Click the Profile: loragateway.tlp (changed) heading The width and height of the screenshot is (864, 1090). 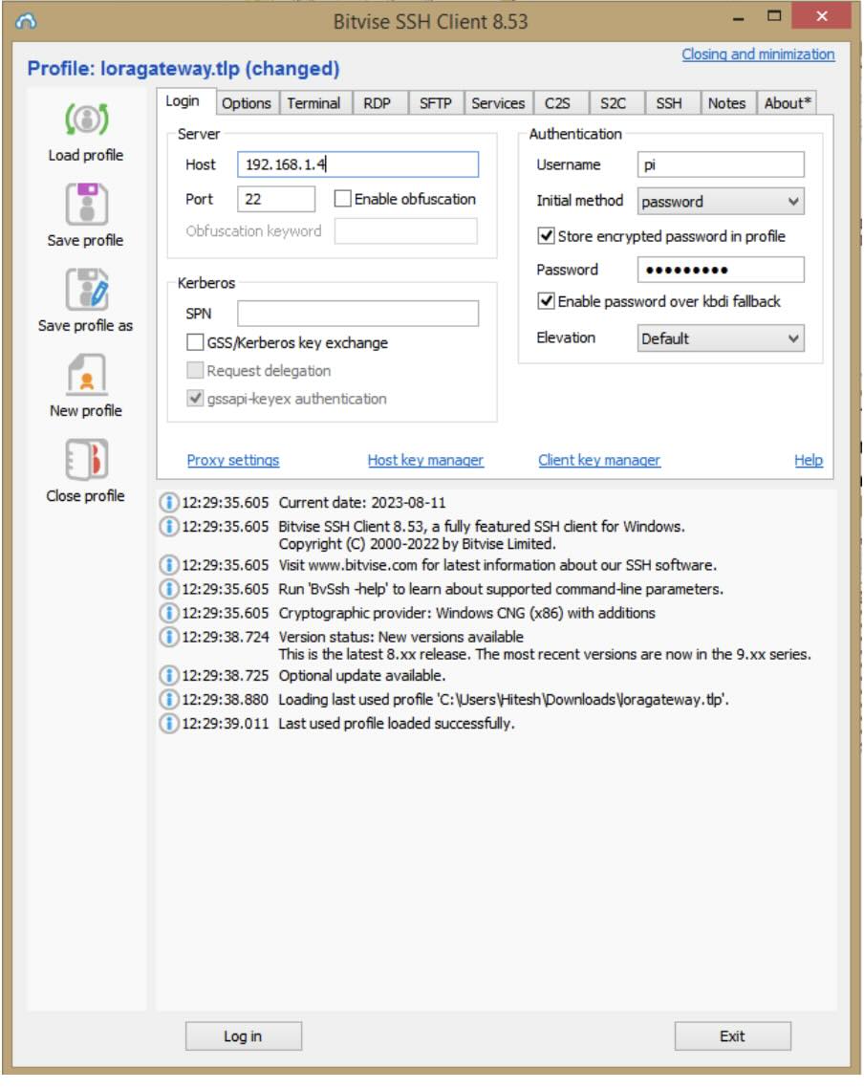[x=184, y=68]
